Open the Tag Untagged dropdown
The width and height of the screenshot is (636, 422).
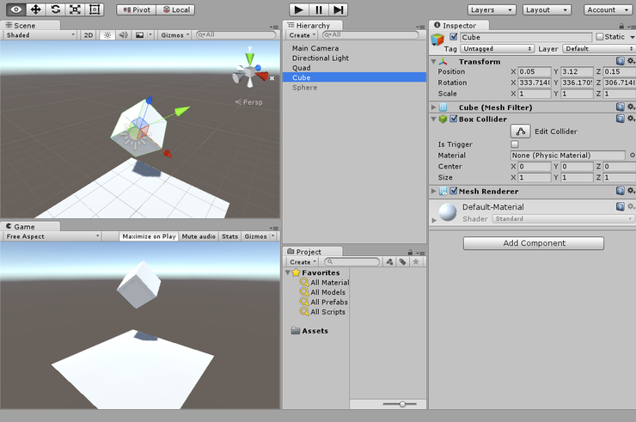click(498, 49)
